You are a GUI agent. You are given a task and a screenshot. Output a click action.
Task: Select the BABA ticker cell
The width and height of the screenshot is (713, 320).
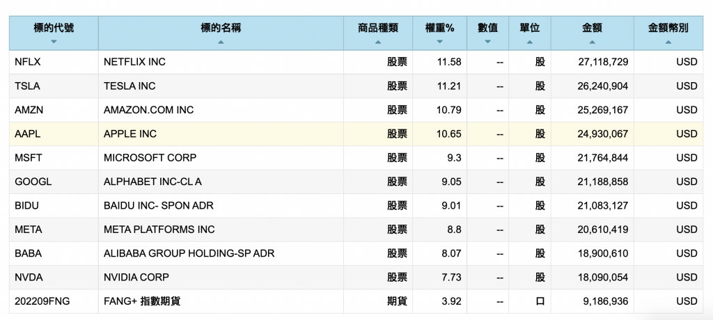click(x=54, y=253)
